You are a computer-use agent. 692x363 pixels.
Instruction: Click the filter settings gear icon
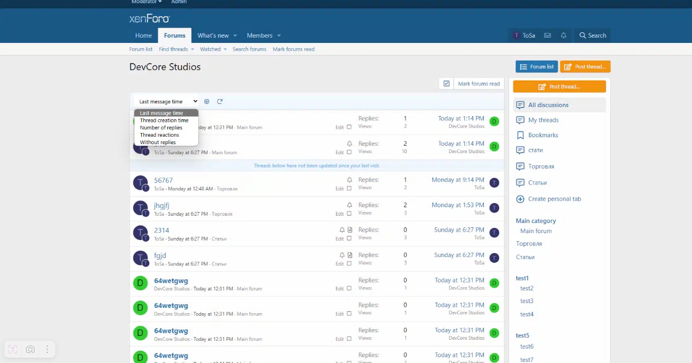[207, 102]
